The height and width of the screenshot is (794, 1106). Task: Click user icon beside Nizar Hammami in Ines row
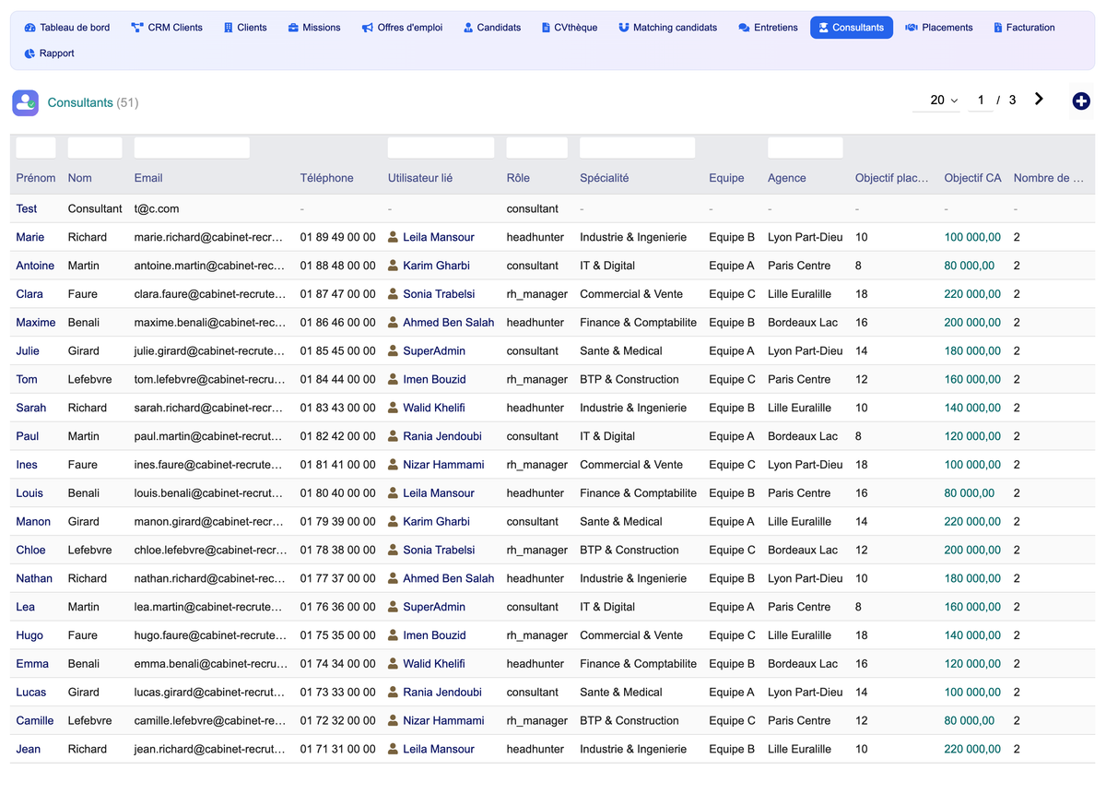click(x=394, y=465)
